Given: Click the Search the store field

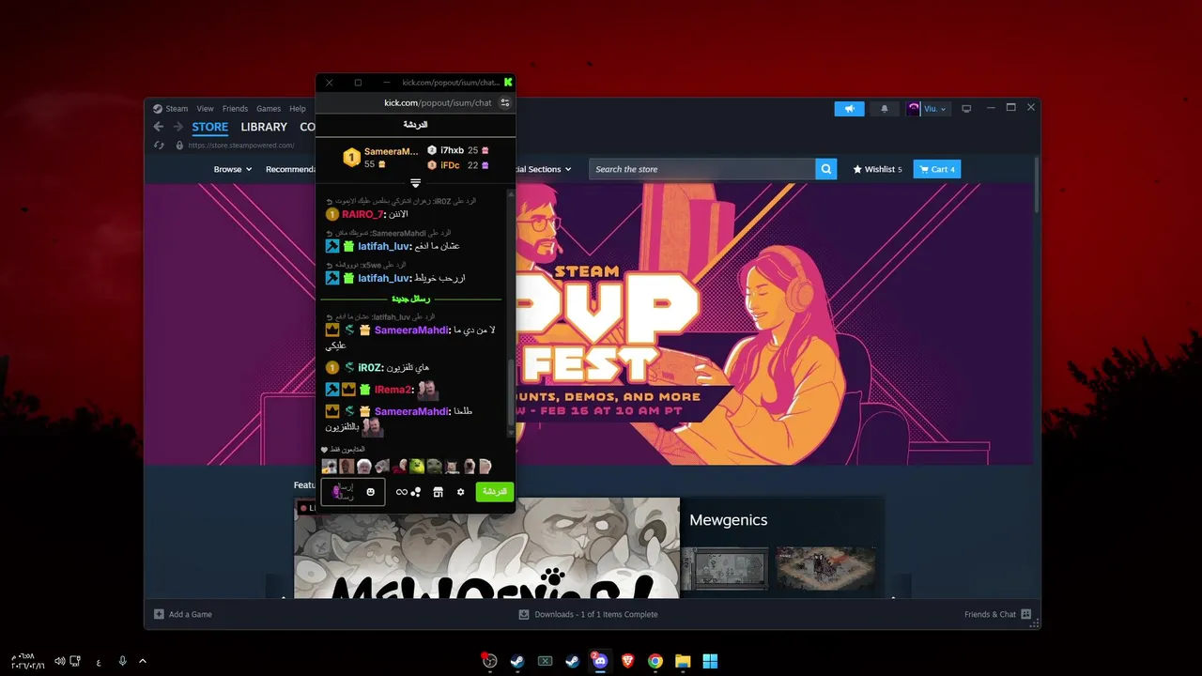Looking at the screenshot, I should pyautogui.click(x=702, y=169).
